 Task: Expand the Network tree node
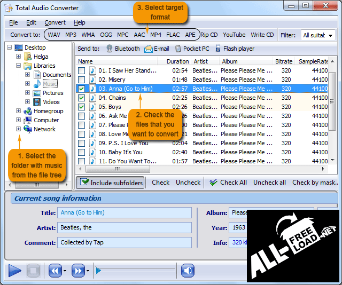pyautogui.click(x=18, y=129)
